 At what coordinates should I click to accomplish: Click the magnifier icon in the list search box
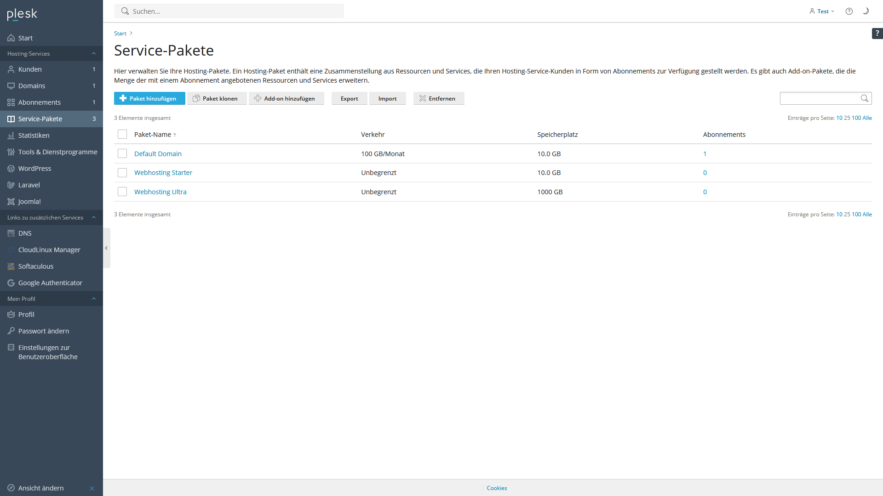[864, 98]
